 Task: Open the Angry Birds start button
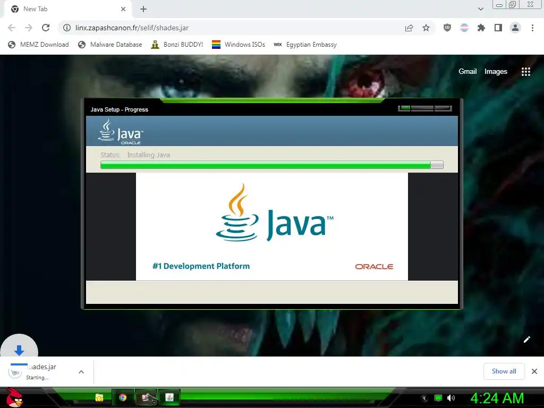[14, 397]
